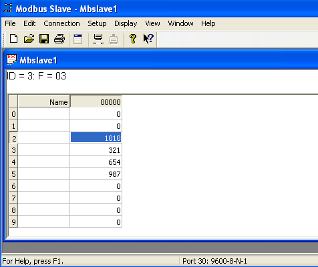318x267 pixels.
Task: Click the Modbus Slave app icon in title bar
Action: 7,8
